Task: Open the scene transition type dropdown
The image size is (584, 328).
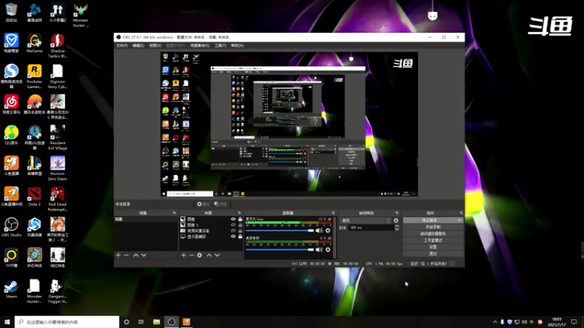Action: click(365, 221)
